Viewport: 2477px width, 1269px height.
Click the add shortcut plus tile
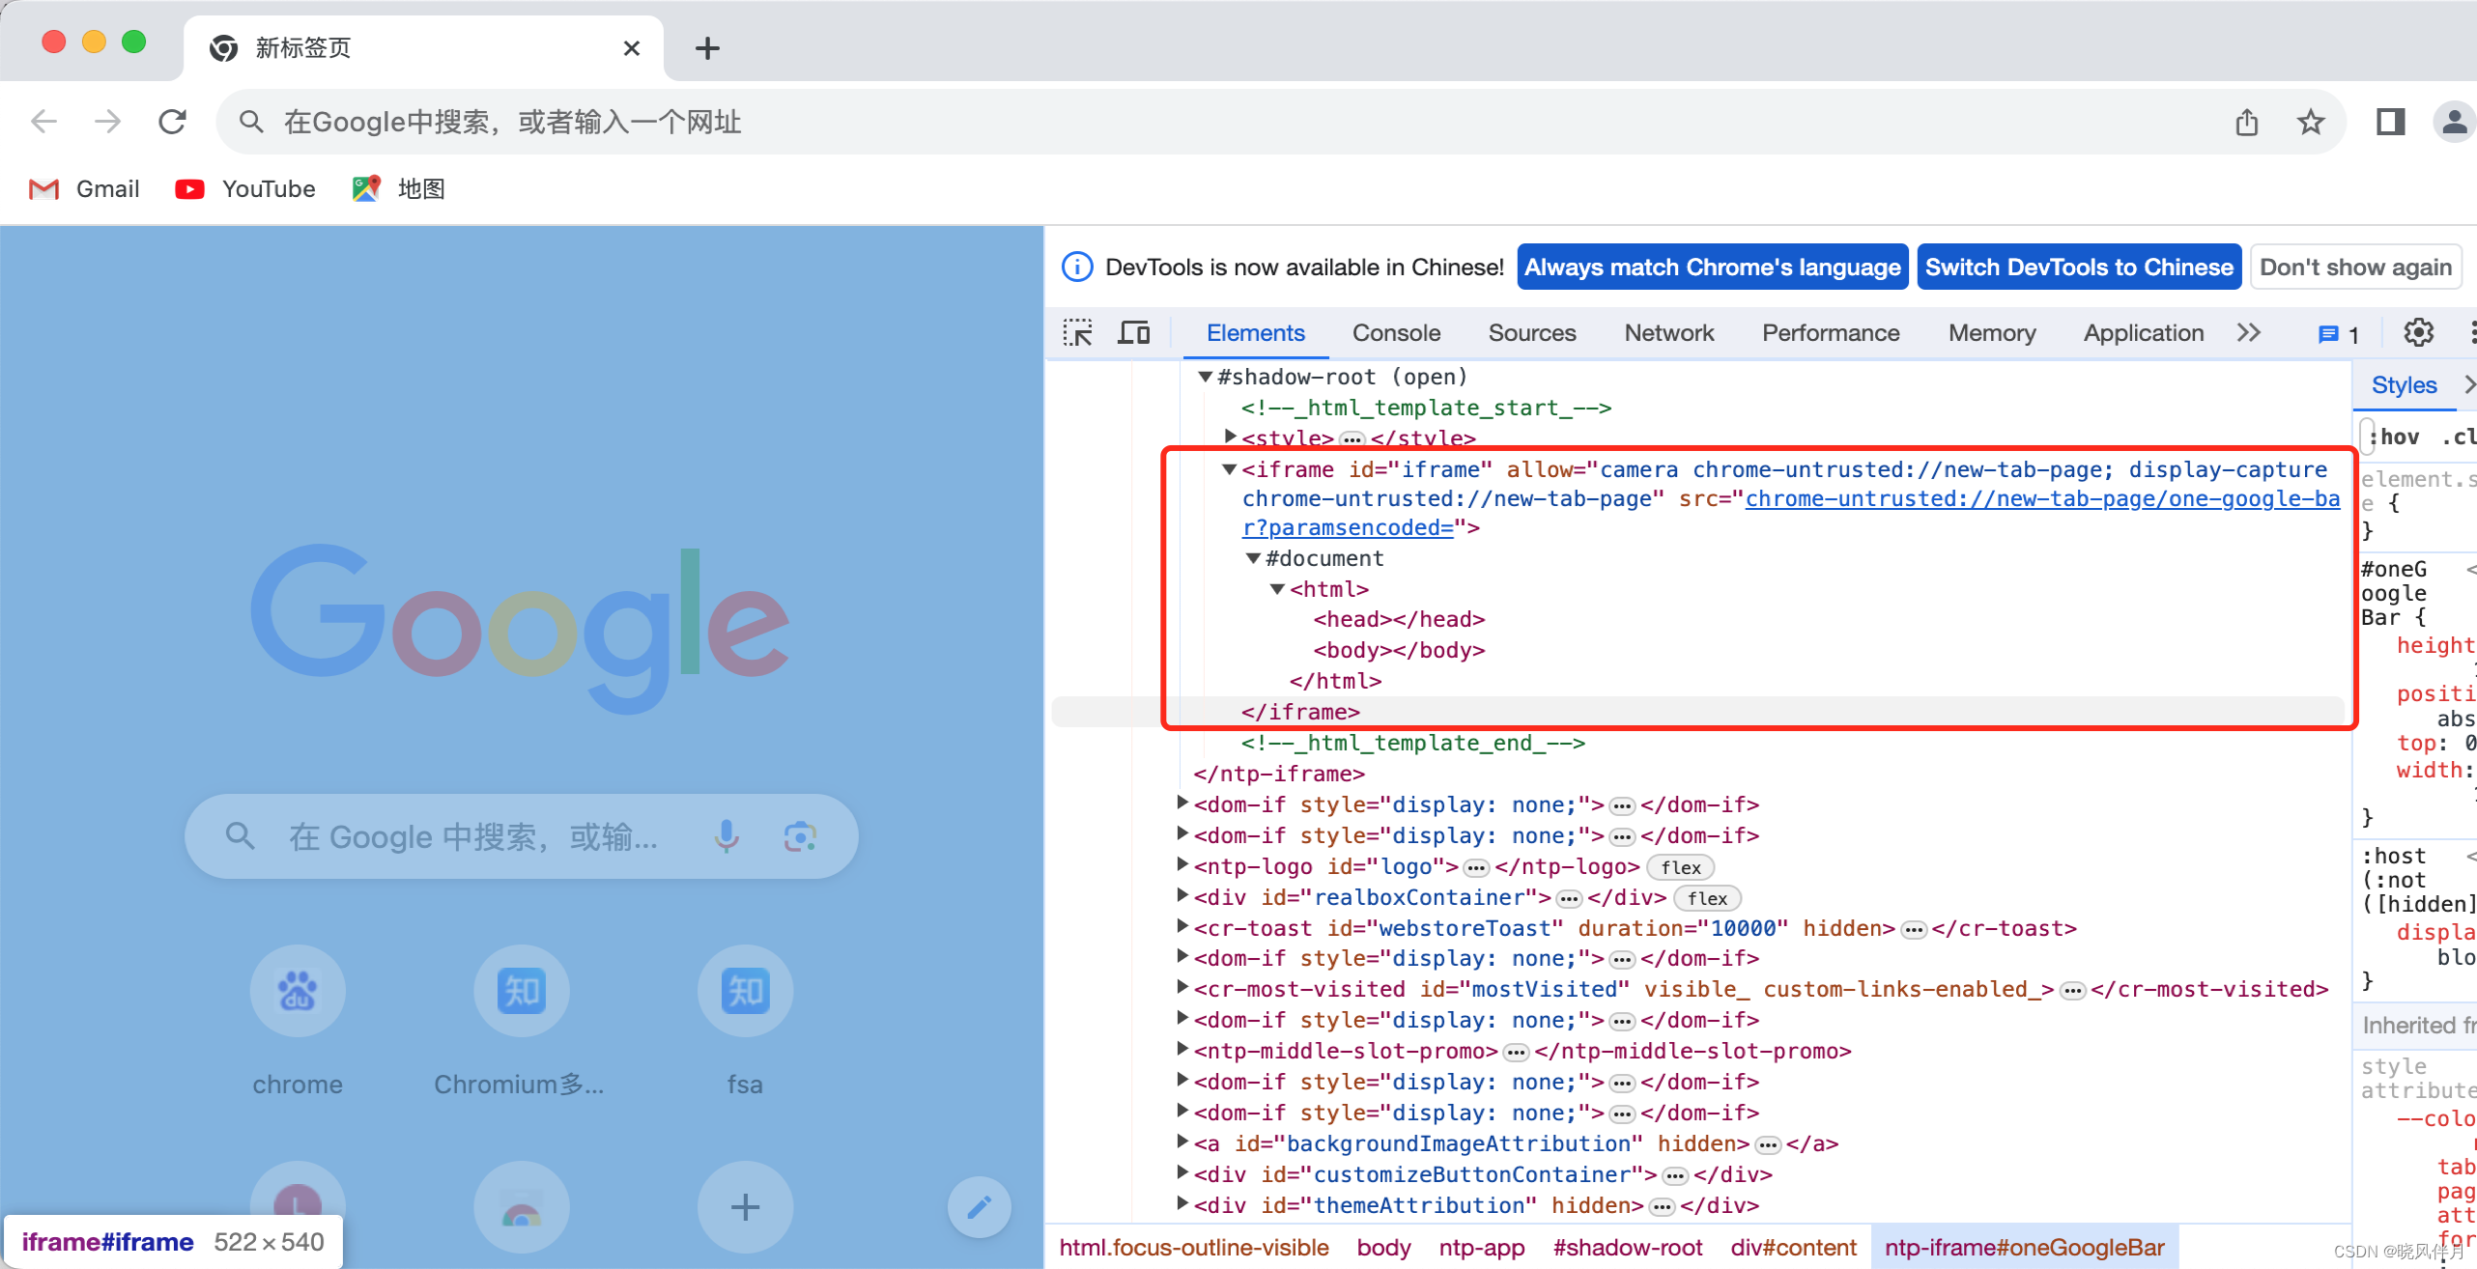click(x=745, y=1207)
